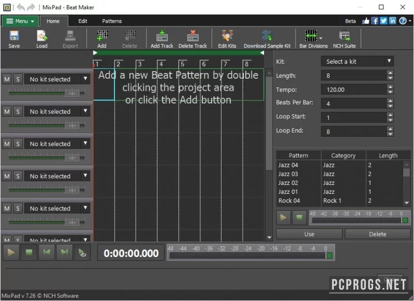Add a new beat pattern with Add
Image resolution: width=414 pixels, height=301 pixels.
coord(102,39)
